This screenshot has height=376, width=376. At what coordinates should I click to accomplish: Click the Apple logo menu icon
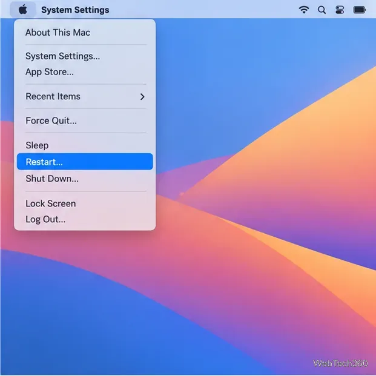click(23, 10)
